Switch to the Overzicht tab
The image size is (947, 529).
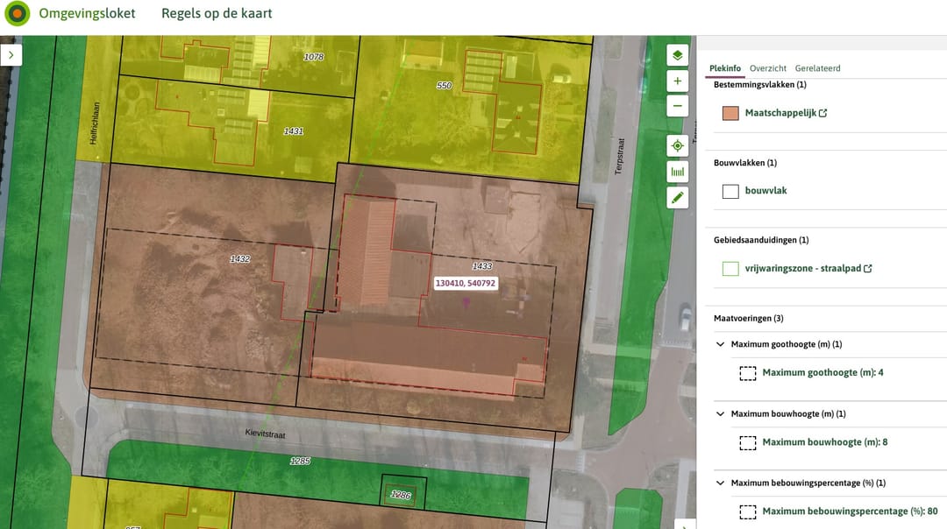[767, 68]
